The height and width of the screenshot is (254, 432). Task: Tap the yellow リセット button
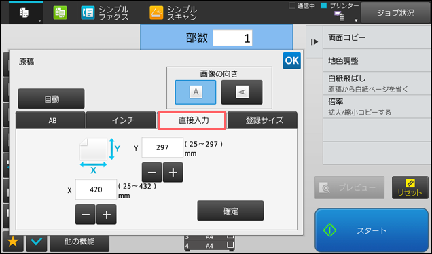pos(410,187)
